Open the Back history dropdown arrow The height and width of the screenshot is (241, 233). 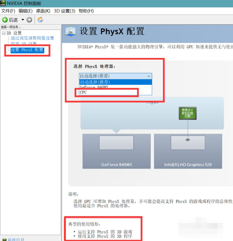click(x=23, y=20)
